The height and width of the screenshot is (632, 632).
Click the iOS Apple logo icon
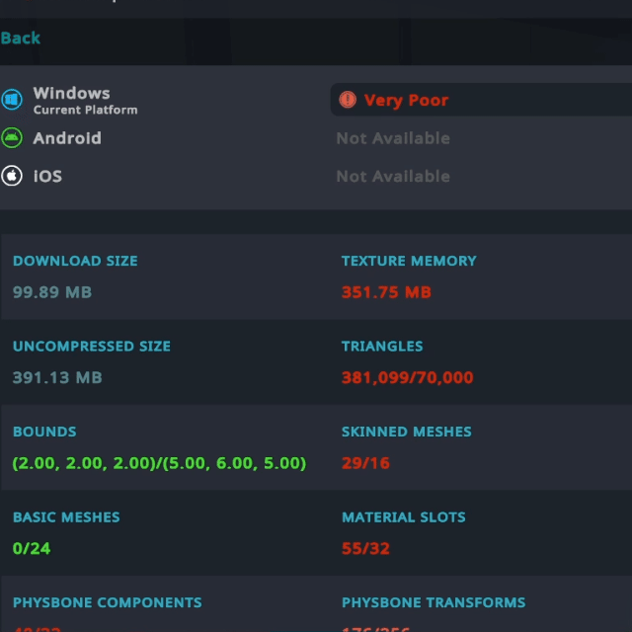point(12,176)
